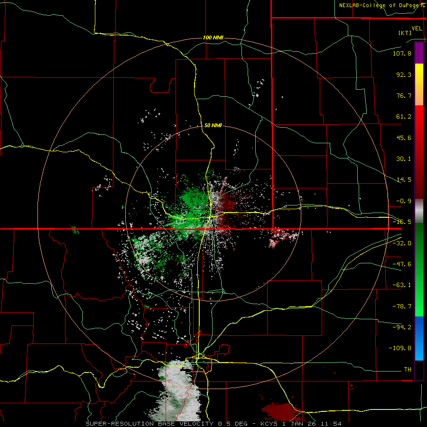Screen dimensions: 427x427
Task: Click the NEXLAB-College of DuPage credit text
Action: pos(380,5)
